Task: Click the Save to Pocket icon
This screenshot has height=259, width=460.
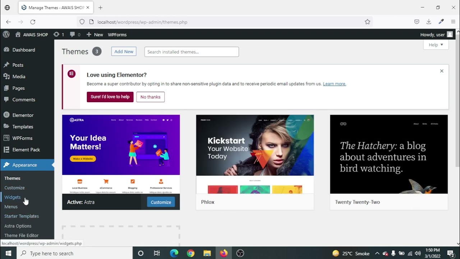Action: coord(417,22)
